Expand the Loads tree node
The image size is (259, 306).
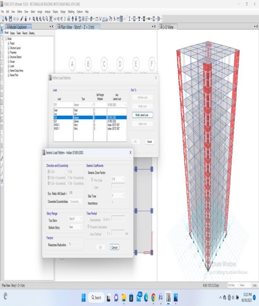tap(9, 66)
